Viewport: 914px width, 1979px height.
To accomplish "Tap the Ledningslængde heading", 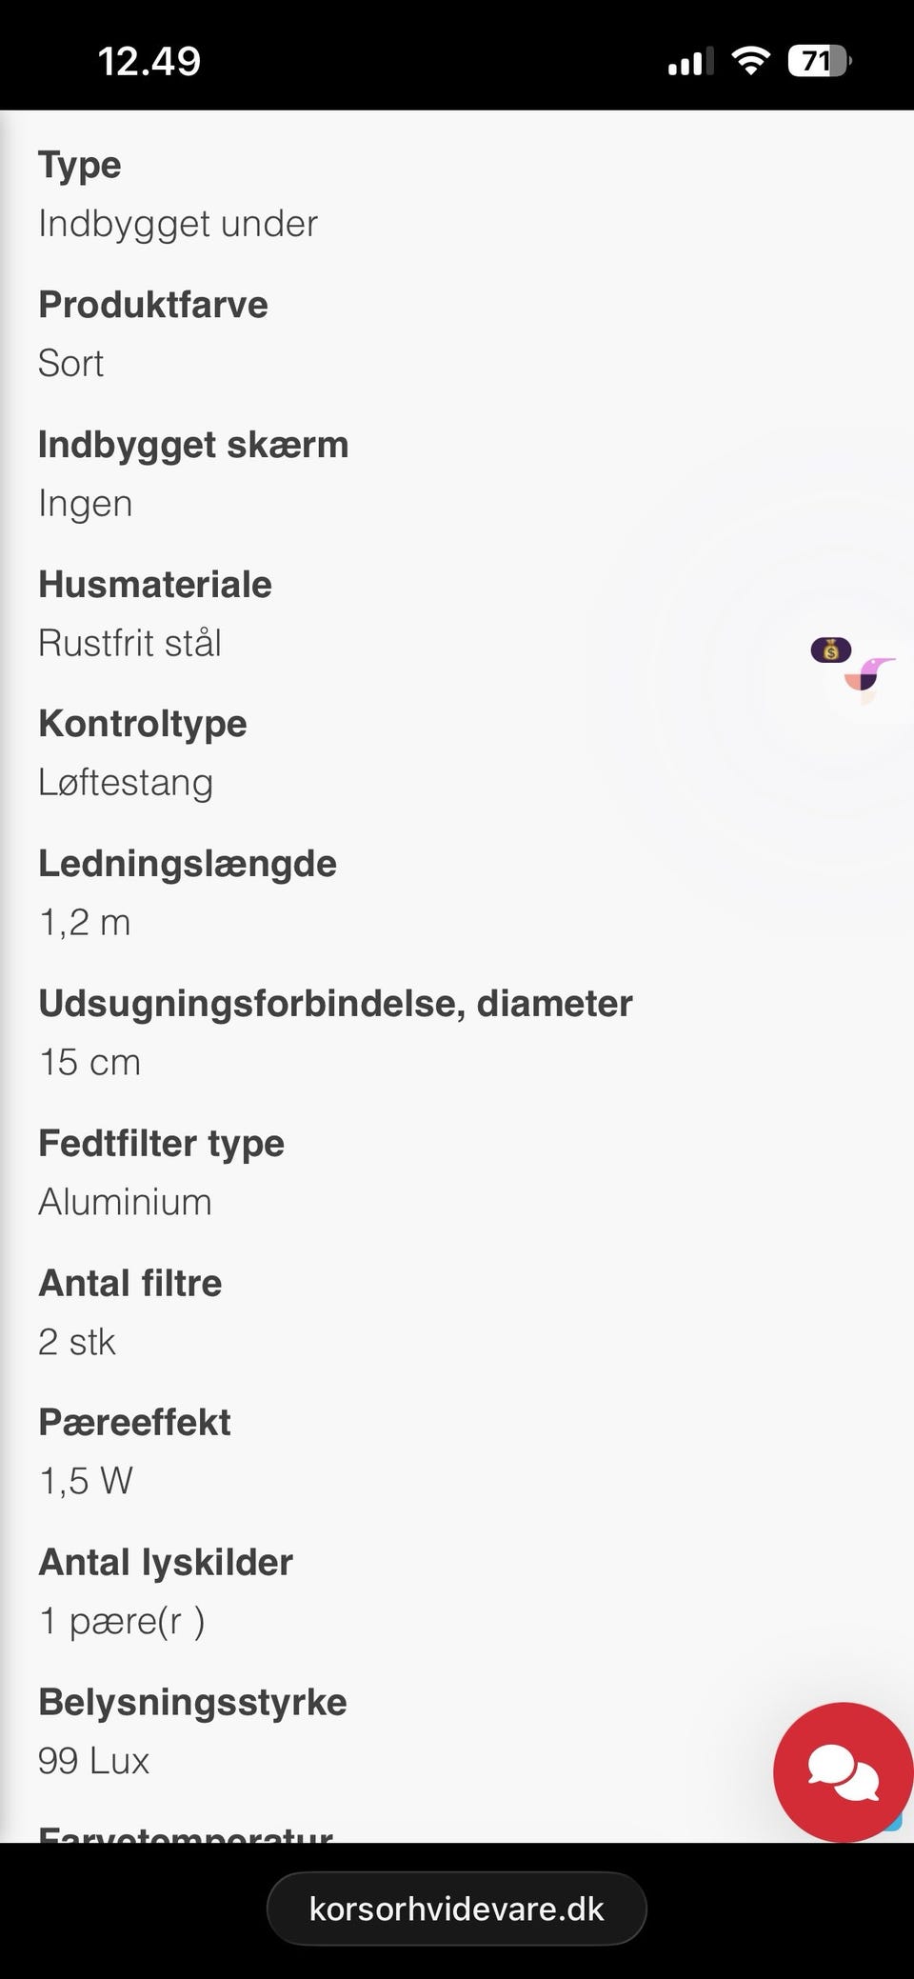I will pyautogui.click(x=188, y=864).
